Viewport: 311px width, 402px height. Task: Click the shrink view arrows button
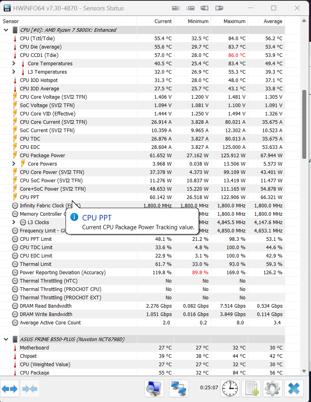point(30,389)
